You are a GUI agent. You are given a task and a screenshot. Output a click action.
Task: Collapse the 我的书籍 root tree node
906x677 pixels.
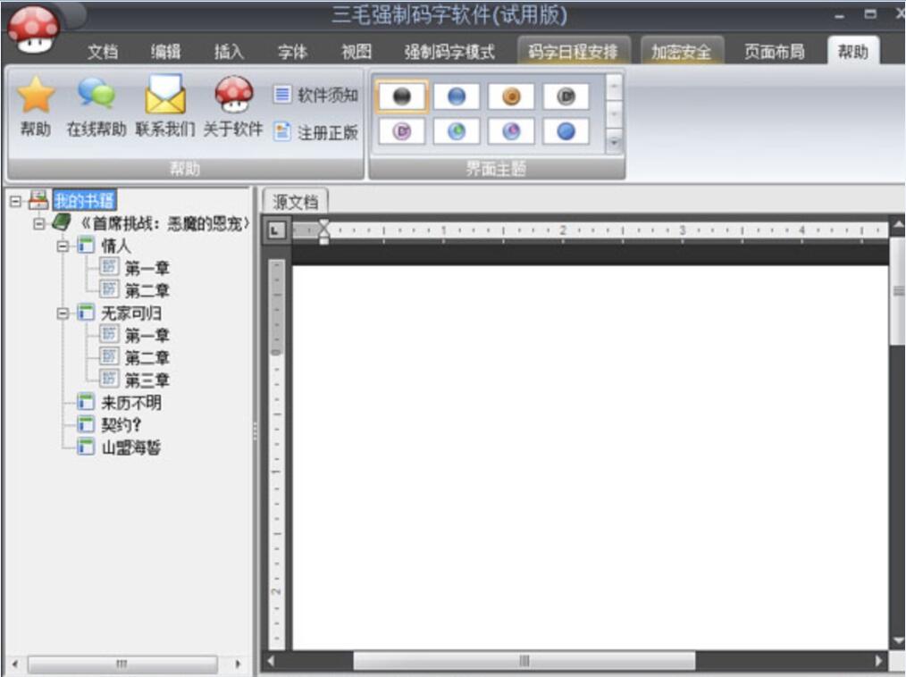(x=15, y=201)
